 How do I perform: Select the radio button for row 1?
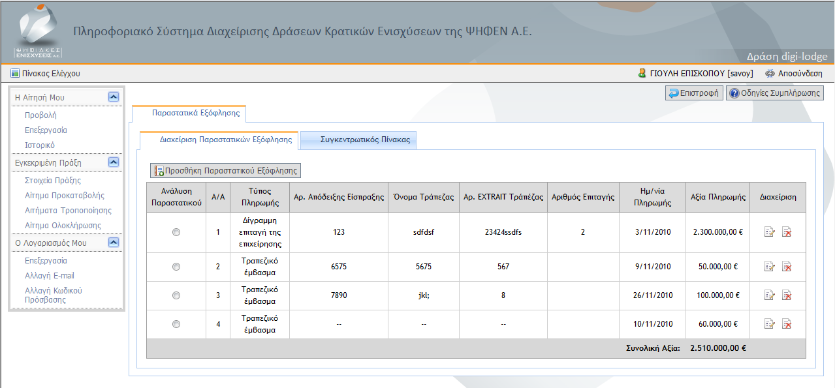click(x=176, y=232)
